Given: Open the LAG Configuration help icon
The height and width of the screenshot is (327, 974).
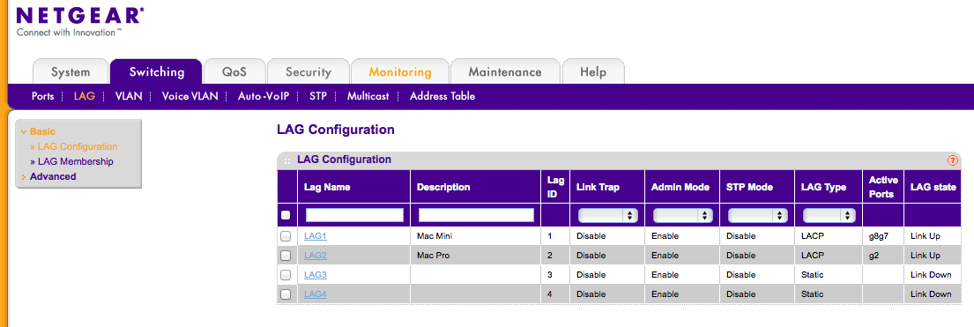Looking at the screenshot, I should click(952, 160).
